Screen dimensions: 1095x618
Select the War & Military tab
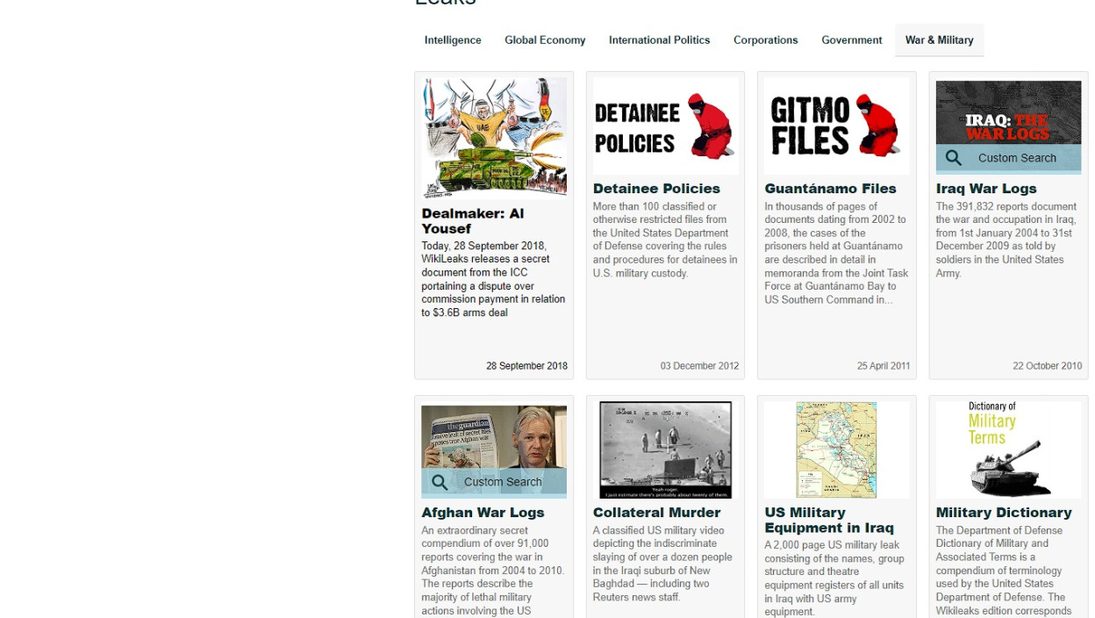coord(940,40)
